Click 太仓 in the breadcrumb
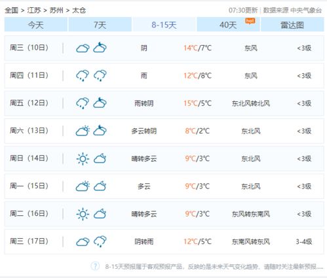The image size is (327, 278). point(79,10)
